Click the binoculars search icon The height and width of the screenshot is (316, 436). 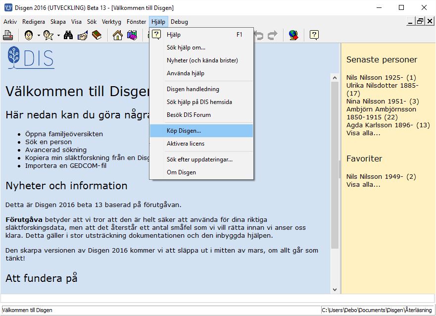tap(68, 35)
